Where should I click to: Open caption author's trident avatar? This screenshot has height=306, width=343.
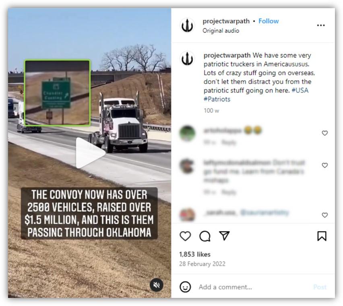coord(187,59)
